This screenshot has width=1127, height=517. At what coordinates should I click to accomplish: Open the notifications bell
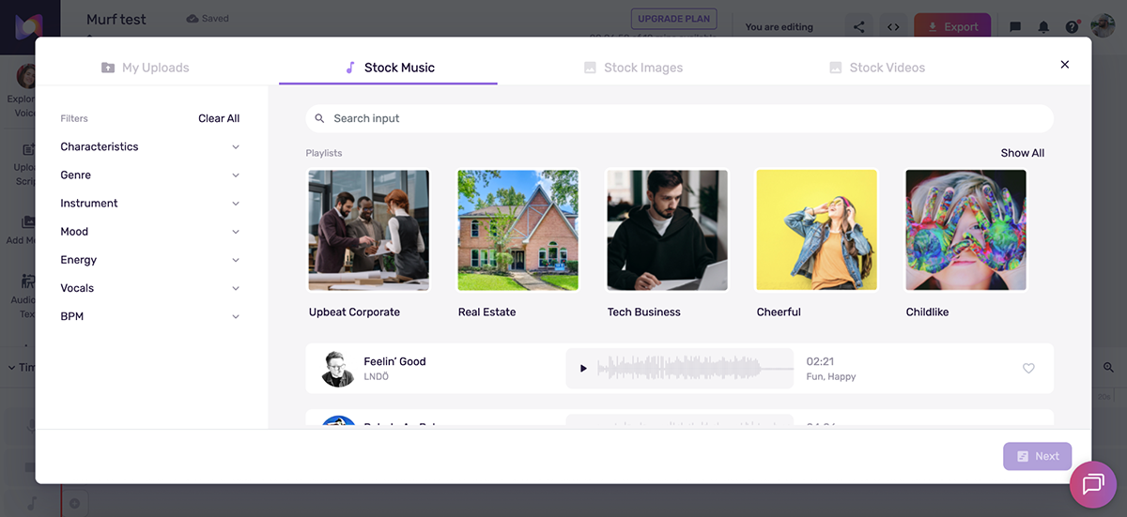[x=1043, y=27]
